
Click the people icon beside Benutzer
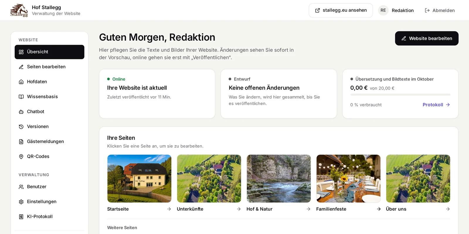pos(21,187)
